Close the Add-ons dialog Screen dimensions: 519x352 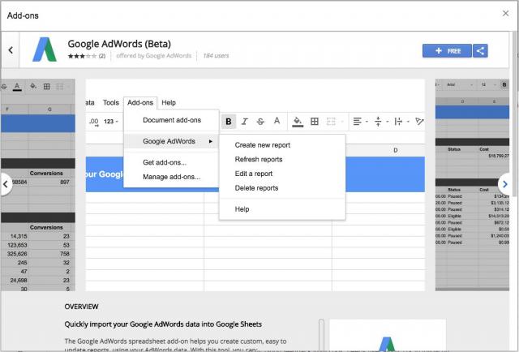(x=505, y=13)
